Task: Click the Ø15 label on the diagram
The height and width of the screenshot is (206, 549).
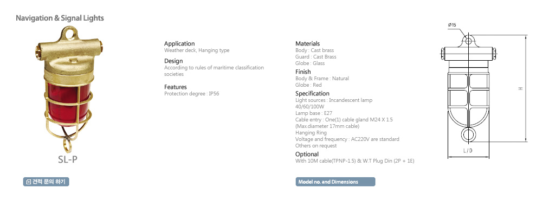Action: click(451, 25)
